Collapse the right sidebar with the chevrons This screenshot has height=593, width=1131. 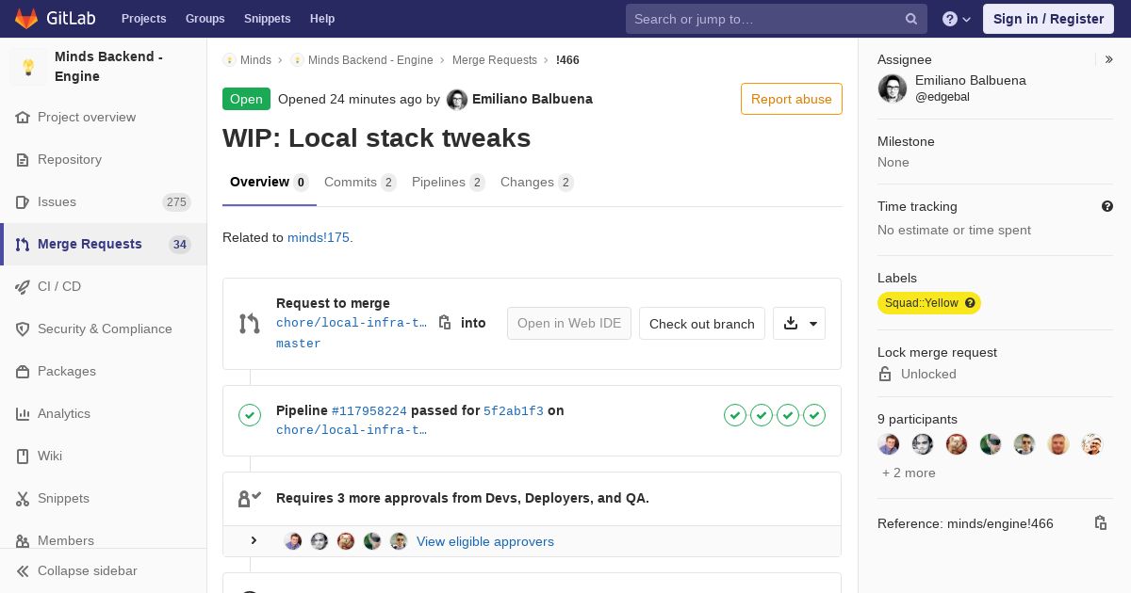1109,59
